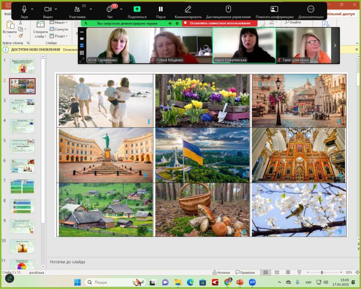Expand Буфер обміну dialog launcher
The width and height of the screenshot is (361, 289).
click(x=28, y=43)
